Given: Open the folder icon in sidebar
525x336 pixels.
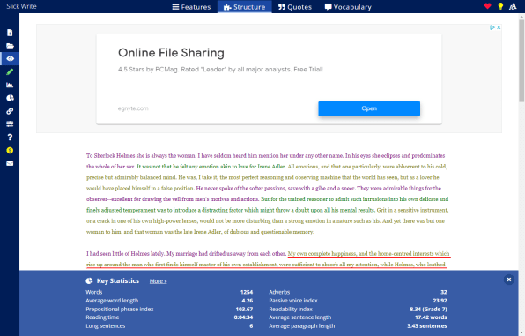Looking at the screenshot, I should click(x=10, y=46).
